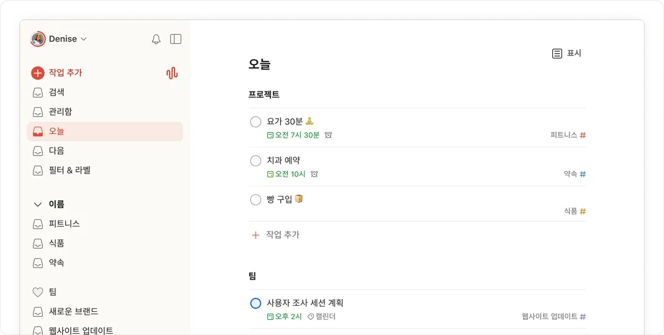This screenshot has height=335, width=664.
Task: Check off the 치과 예약 task
Action: point(256,161)
